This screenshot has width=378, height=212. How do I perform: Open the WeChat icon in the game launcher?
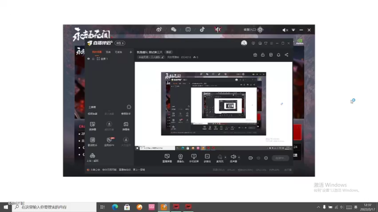(x=173, y=30)
